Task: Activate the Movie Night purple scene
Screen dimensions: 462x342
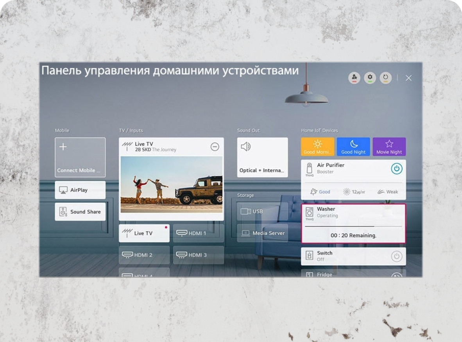Action: (389, 147)
